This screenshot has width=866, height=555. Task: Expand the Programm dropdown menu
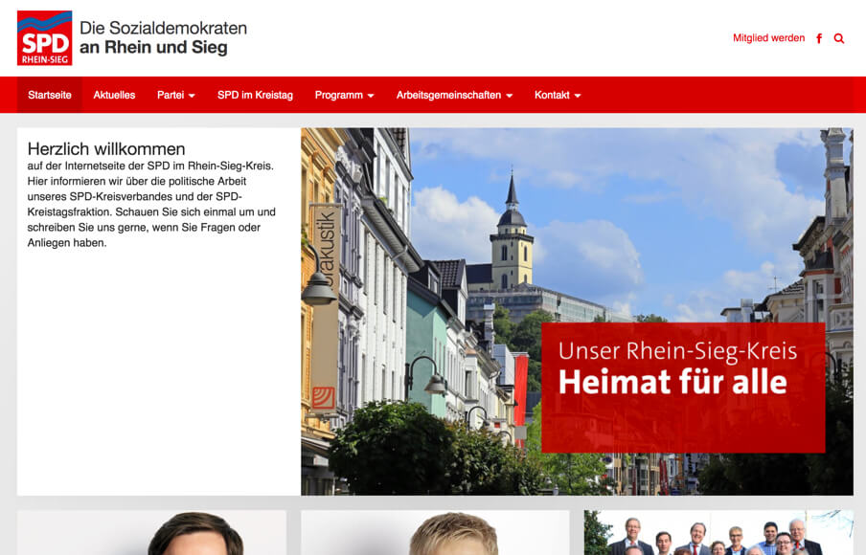click(344, 95)
